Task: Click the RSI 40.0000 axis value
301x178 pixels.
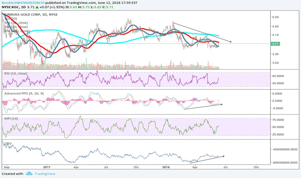Action: 278,83
